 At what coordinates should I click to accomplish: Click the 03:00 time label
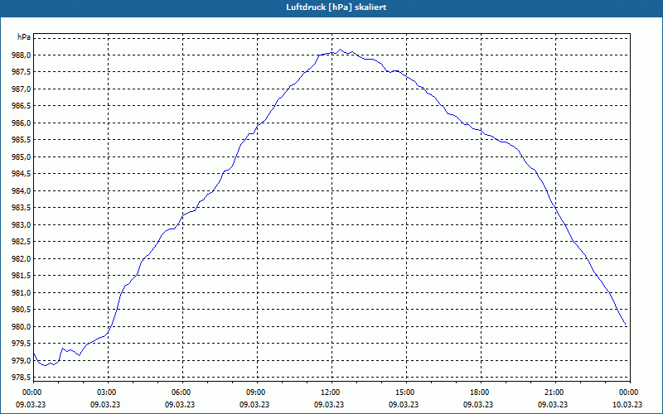coord(108,392)
